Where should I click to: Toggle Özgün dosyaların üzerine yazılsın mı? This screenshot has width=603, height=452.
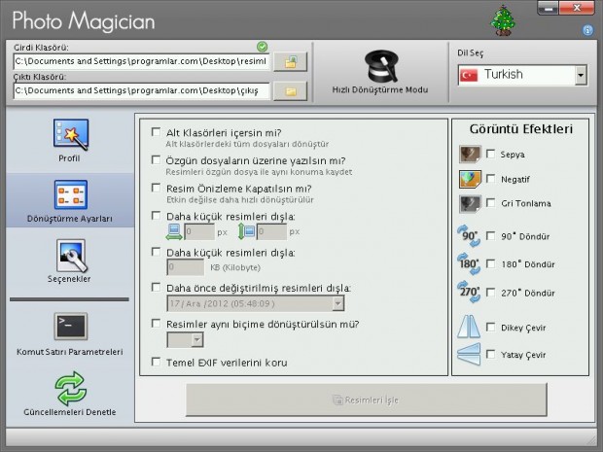pos(156,159)
